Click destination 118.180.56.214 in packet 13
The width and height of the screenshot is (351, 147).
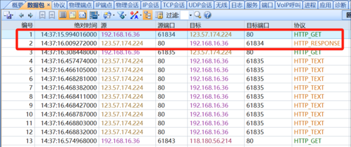tap(211, 141)
